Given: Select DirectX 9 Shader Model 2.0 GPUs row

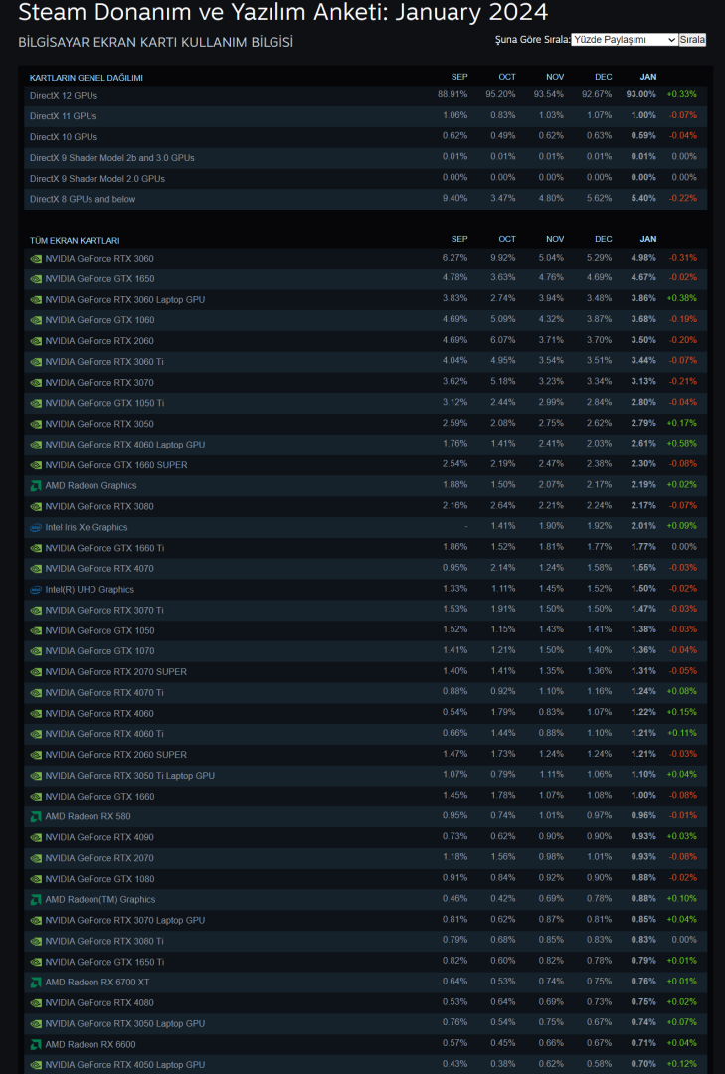Looking at the screenshot, I should [x=365, y=179].
